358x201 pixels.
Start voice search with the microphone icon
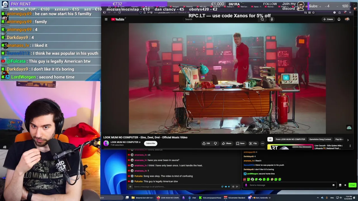272,19
